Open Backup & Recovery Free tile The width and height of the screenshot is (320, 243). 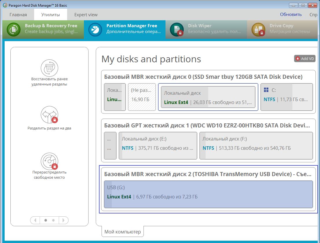click(43, 30)
